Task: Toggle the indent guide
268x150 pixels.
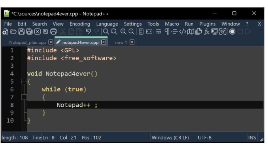Action: pyautogui.click(x=174, y=31)
